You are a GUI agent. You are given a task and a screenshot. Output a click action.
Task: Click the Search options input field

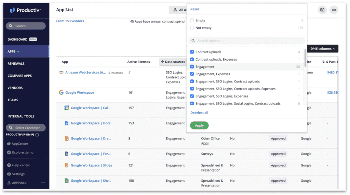(247, 41)
